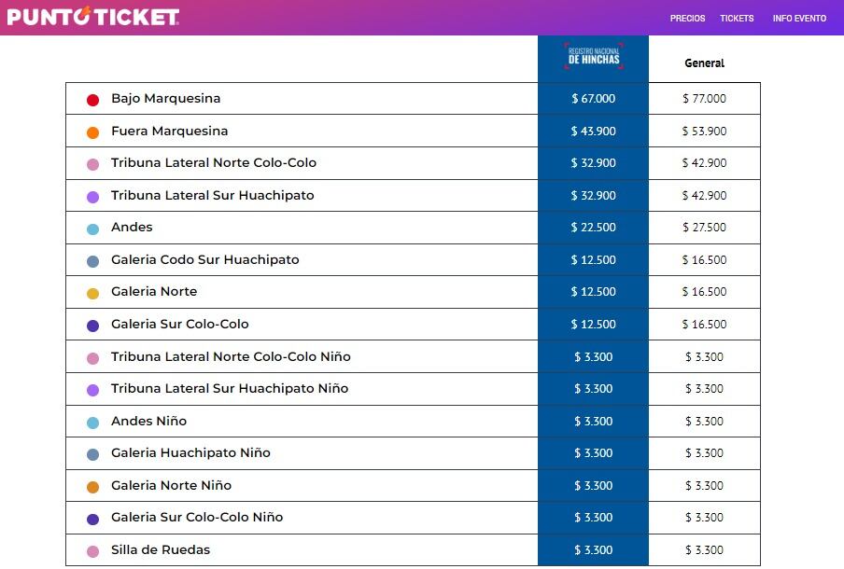Click the dark purple dot beside Galeria Sur Colo-Colo

tap(92, 326)
